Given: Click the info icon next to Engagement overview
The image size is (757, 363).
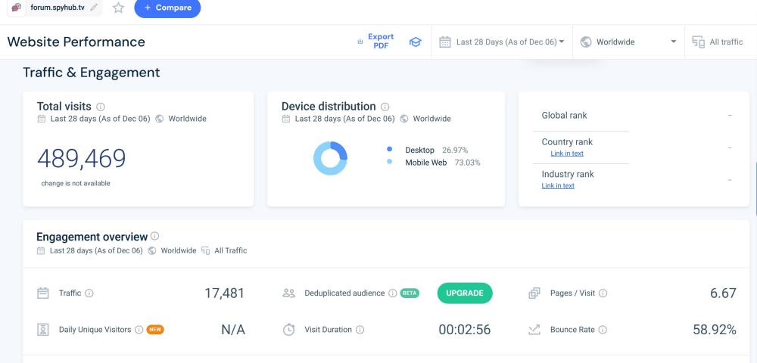Looking at the screenshot, I should click(x=155, y=236).
